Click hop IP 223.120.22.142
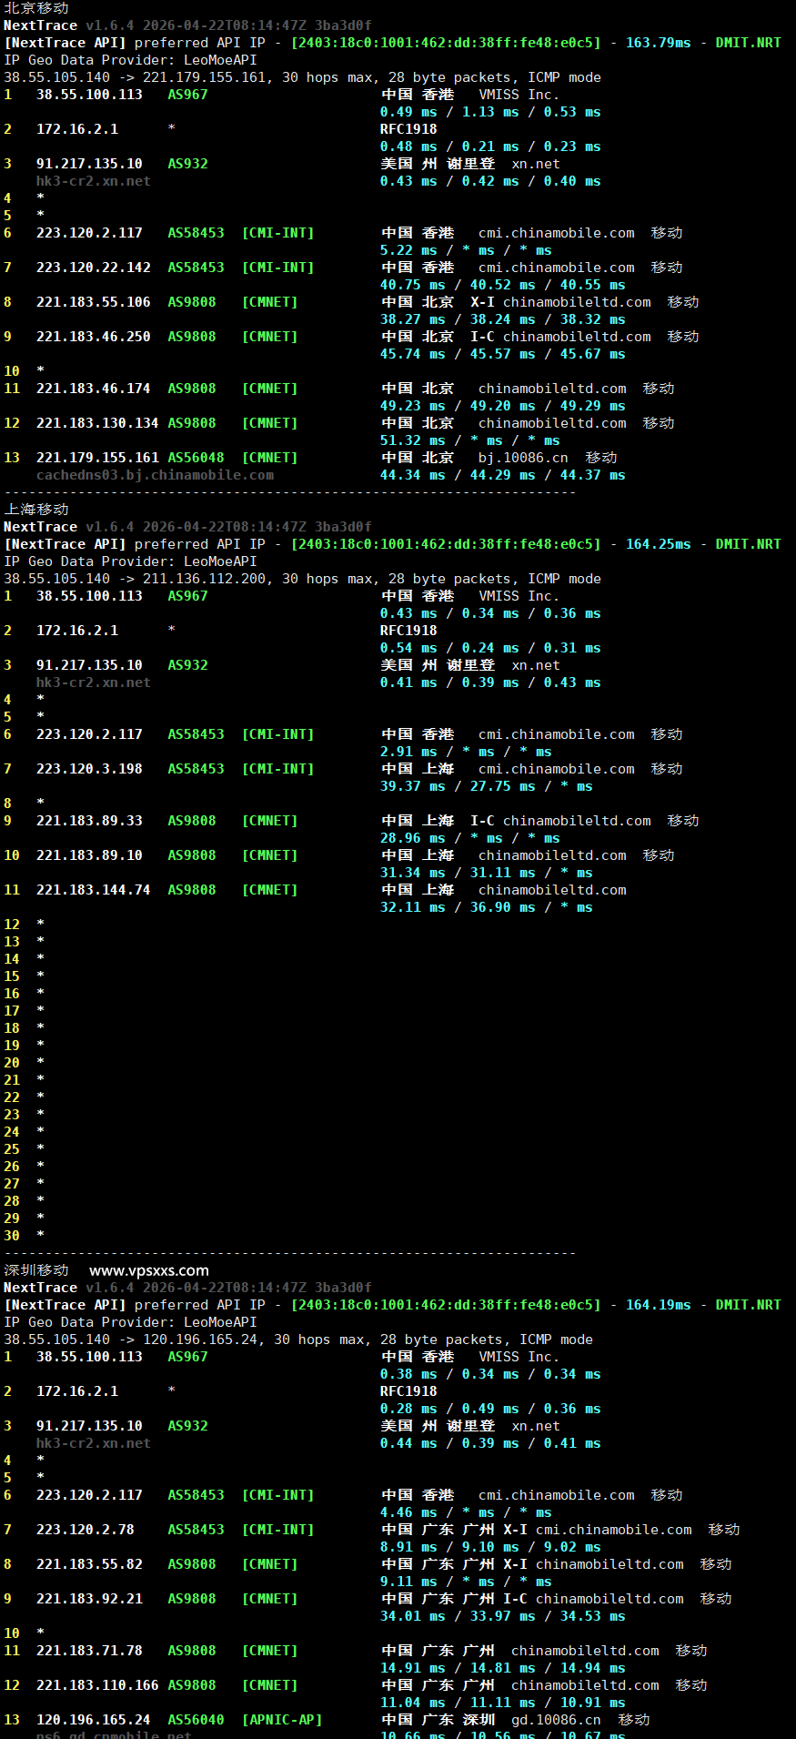 [x=94, y=268]
